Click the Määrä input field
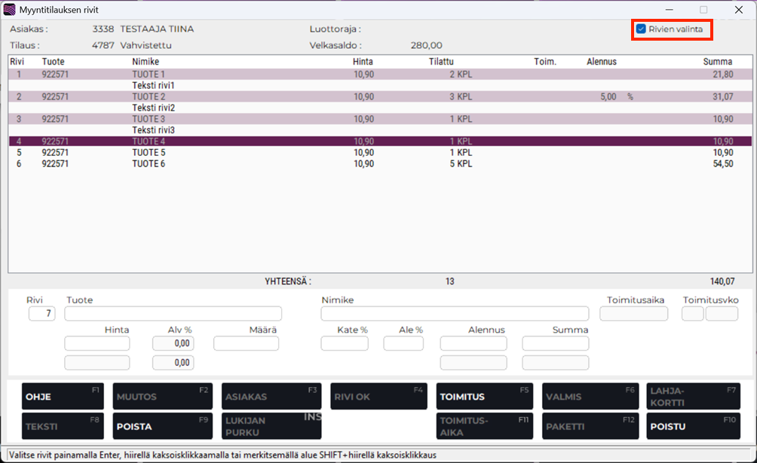 coord(246,344)
